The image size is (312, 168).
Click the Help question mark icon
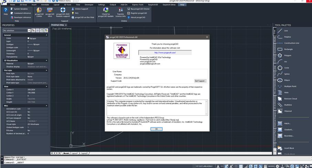coord(6,10)
